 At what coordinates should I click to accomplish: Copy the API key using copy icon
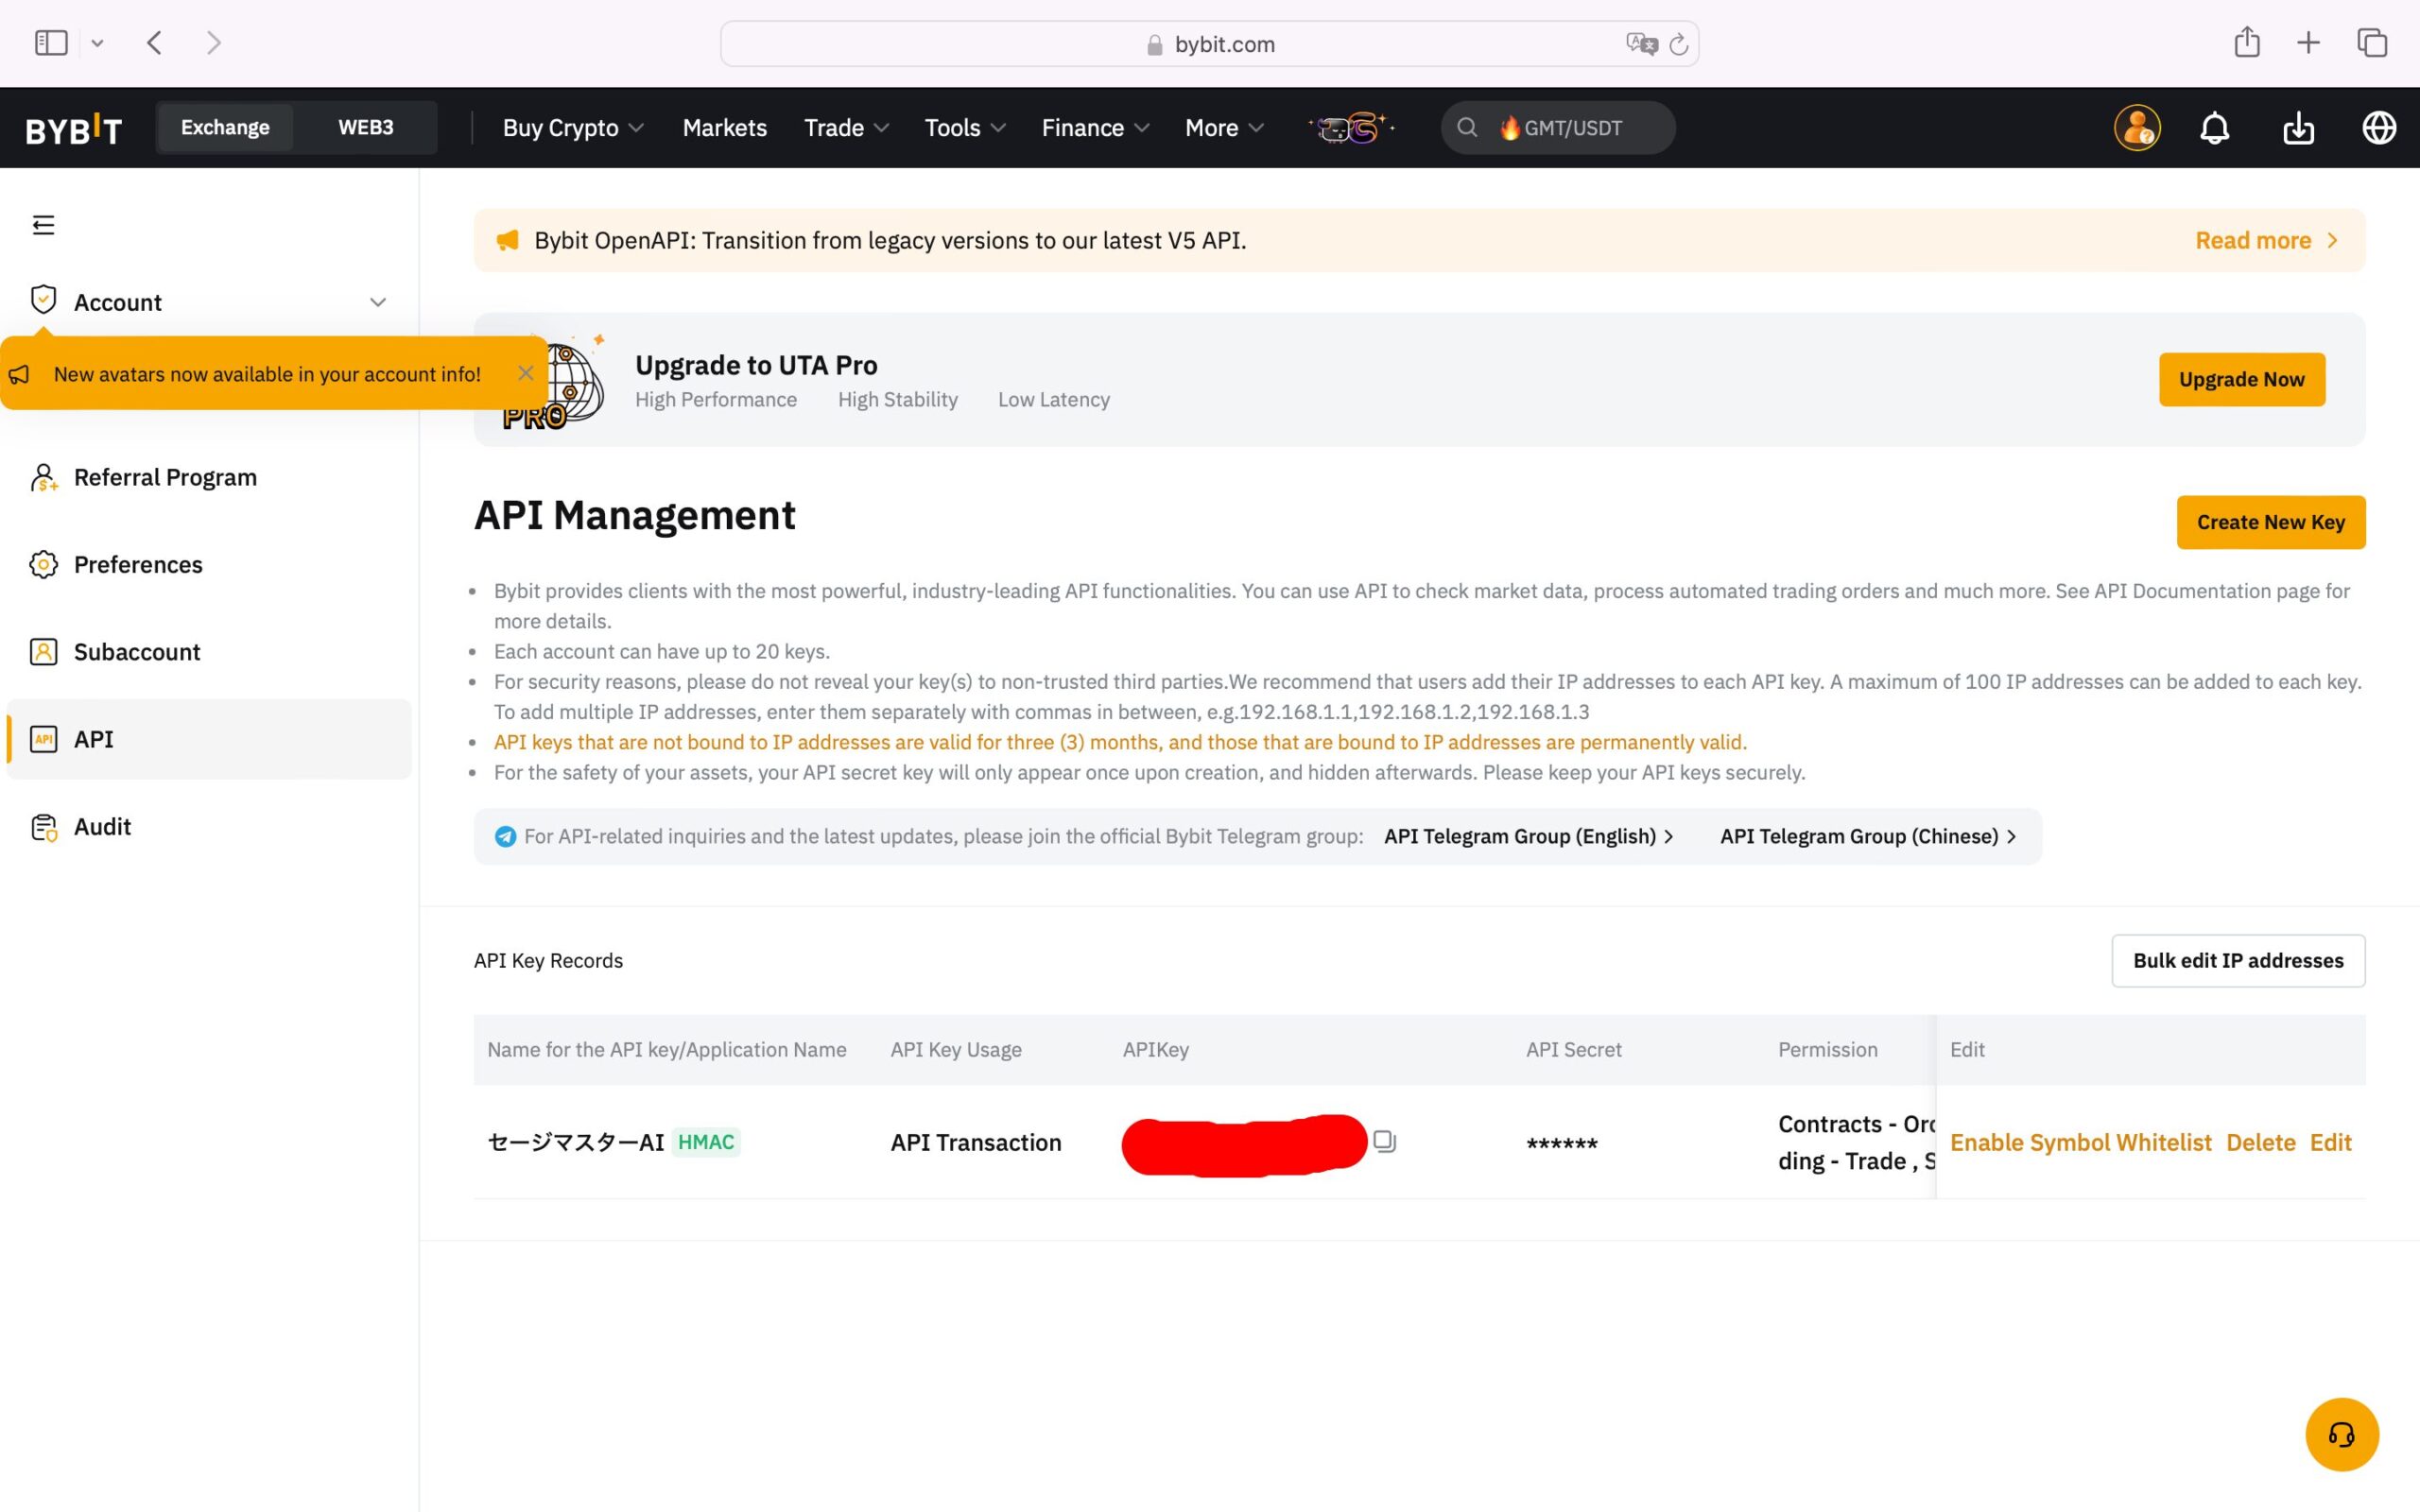1384,1141
